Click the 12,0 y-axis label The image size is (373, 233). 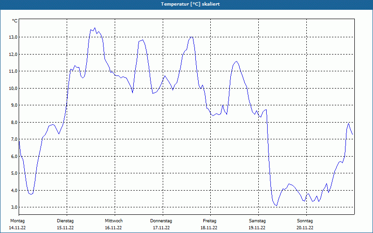point(14,54)
